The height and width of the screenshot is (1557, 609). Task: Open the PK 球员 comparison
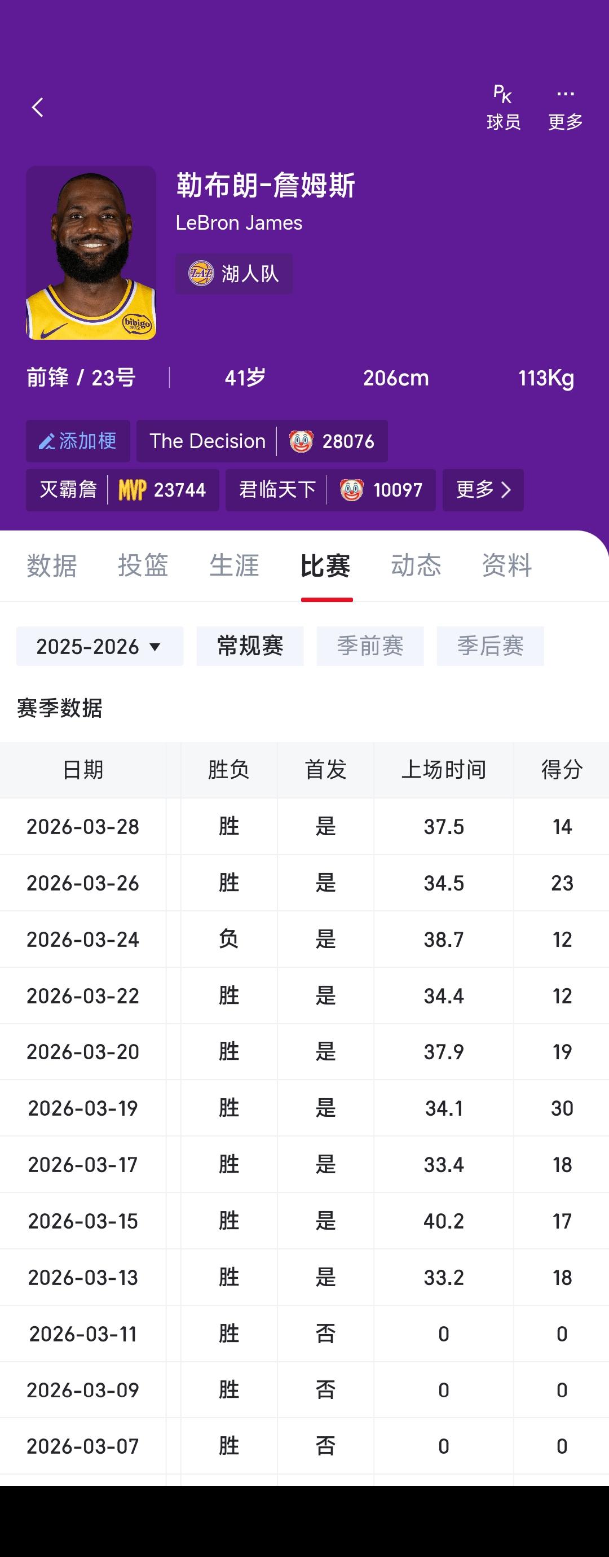pos(503,108)
